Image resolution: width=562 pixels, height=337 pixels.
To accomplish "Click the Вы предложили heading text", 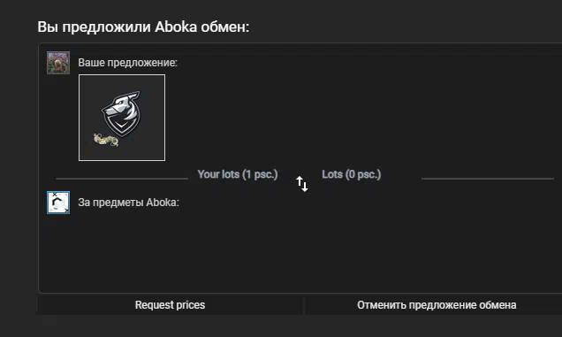I will pos(95,27).
